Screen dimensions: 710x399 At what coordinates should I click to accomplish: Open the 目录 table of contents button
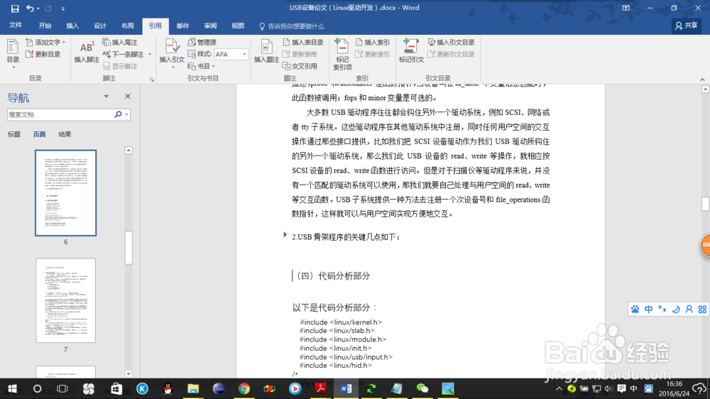pos(13,53)
